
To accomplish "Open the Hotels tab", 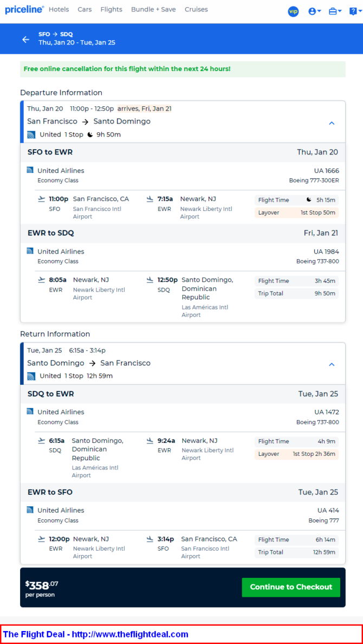I will click(x=59, y=9).
